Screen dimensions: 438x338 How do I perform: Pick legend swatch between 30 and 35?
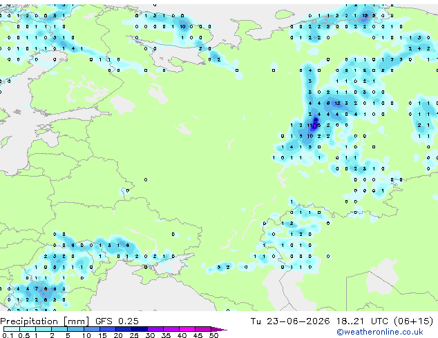point(155,329)
